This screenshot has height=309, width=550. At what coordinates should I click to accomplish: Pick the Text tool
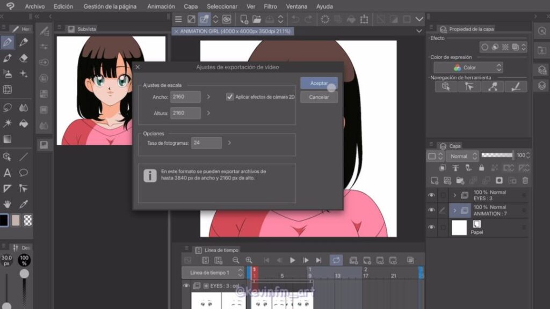click(8, 173)
